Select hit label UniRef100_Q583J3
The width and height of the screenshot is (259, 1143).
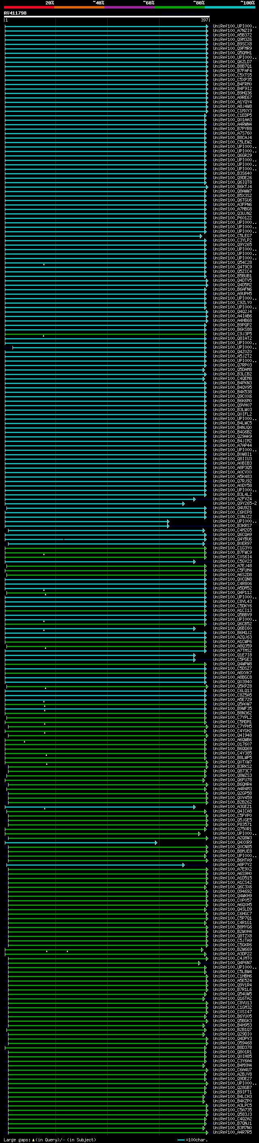pos(232,1114)
